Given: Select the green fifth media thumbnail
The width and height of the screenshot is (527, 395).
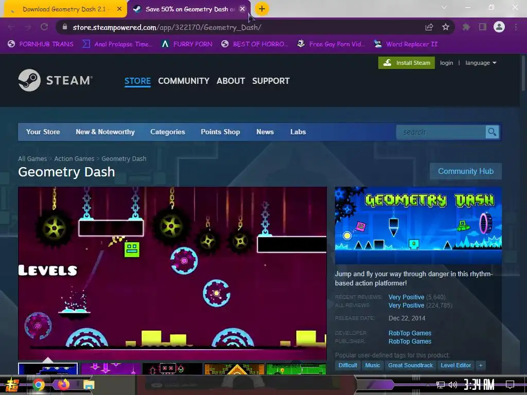Looking at the screenshot, I should (x=296, y=368).
